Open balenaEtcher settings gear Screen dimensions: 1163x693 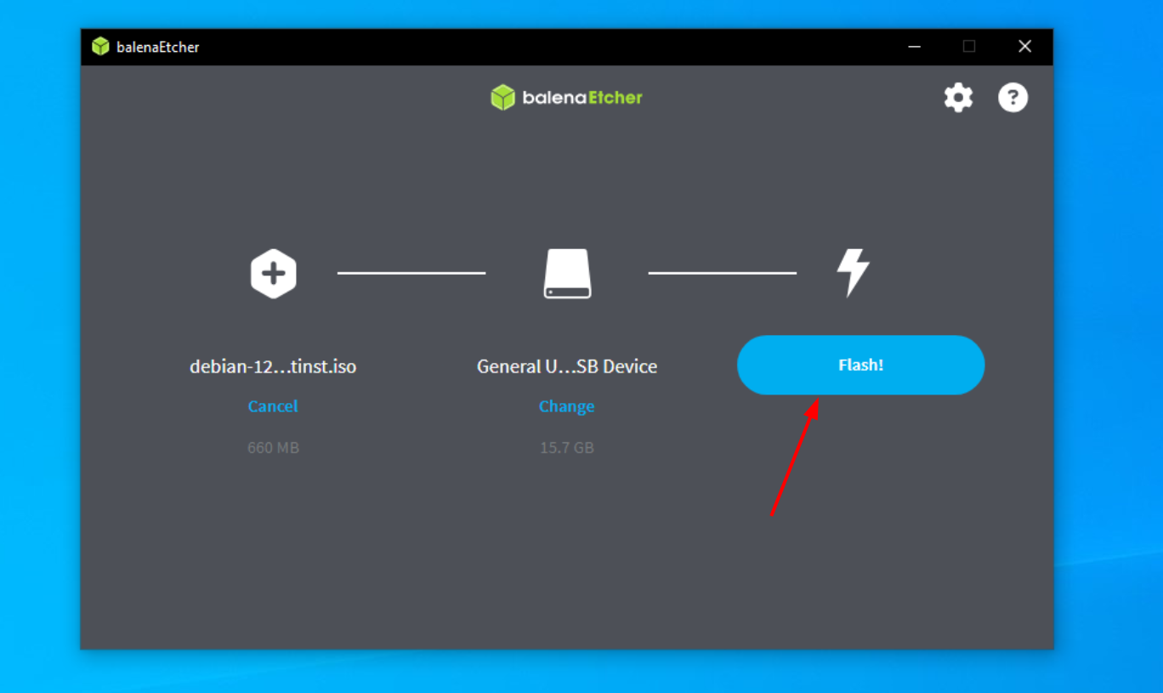(958, 98)
